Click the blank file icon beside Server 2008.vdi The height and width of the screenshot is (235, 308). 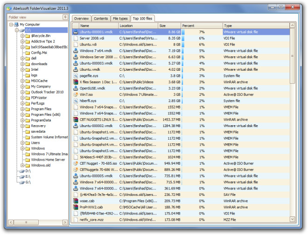pyautogui.click(x=76, y=38)
